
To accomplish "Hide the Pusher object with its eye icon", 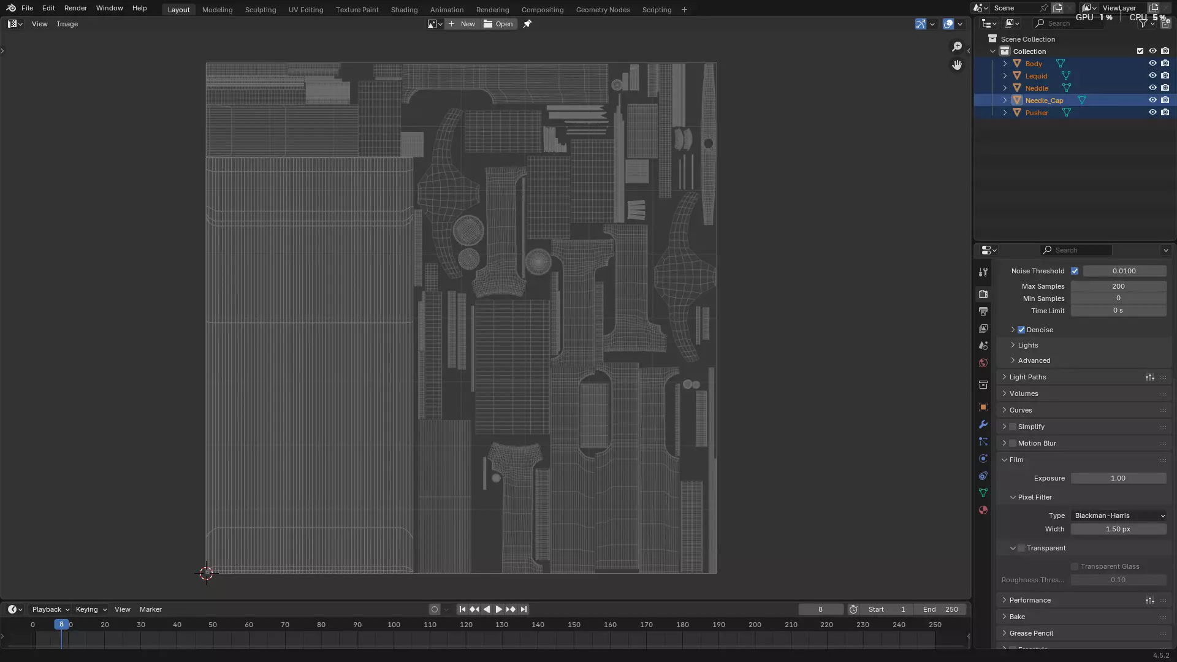I will pos(1152,113).
